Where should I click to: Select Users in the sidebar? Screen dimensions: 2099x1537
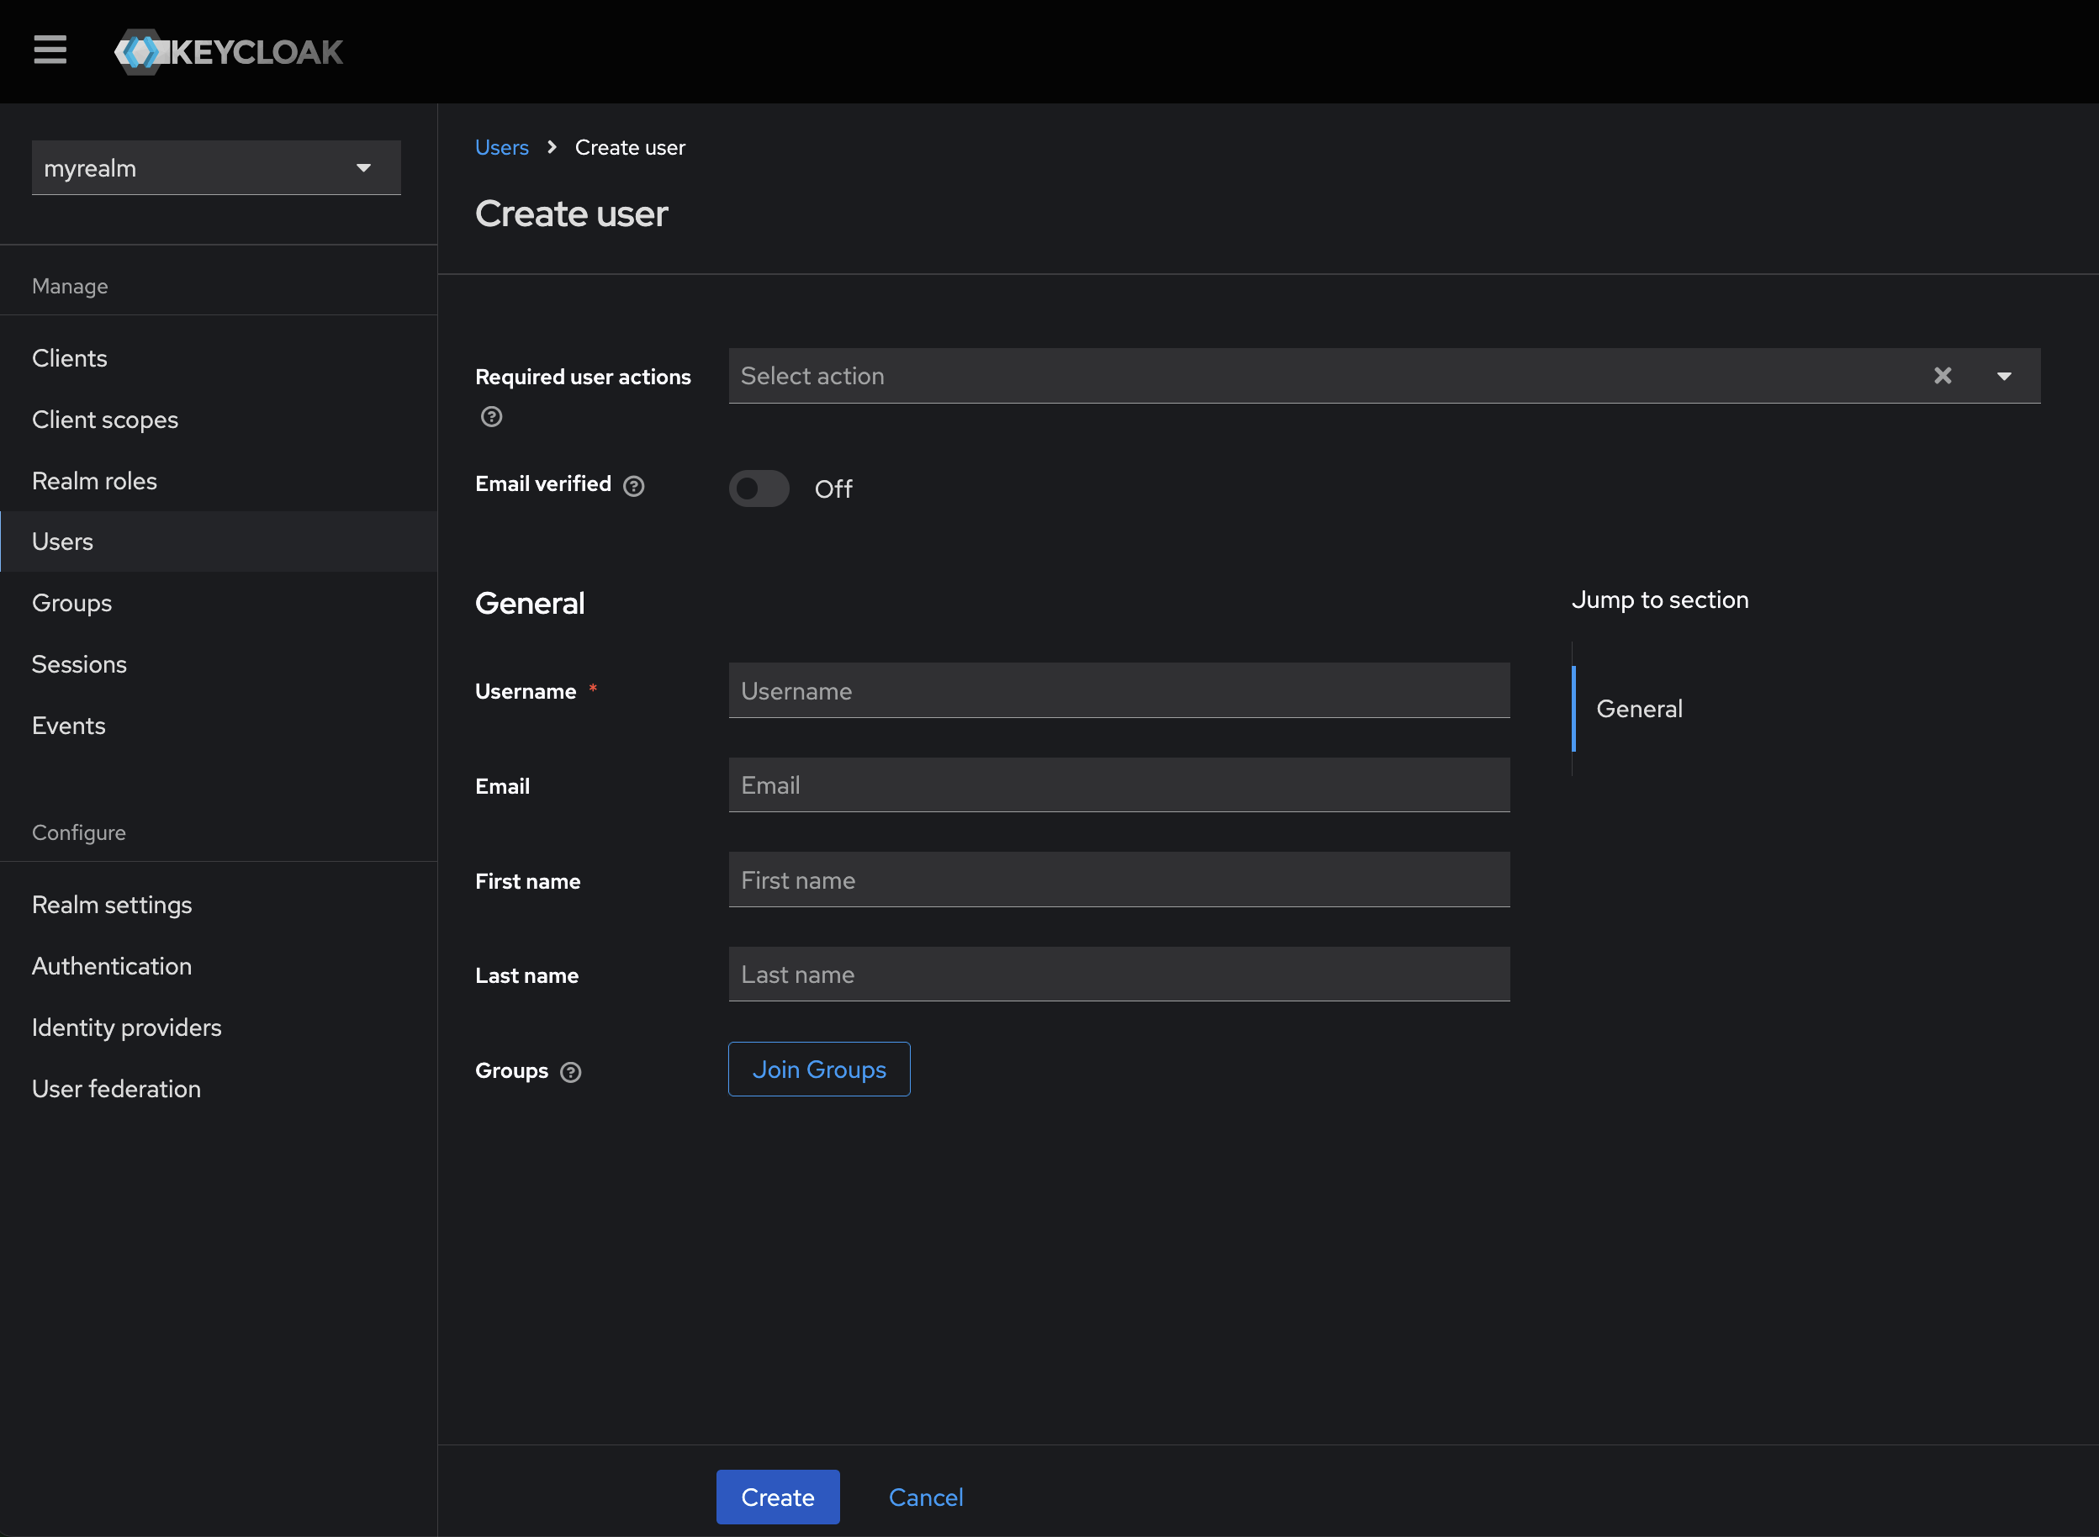(219, 541)
